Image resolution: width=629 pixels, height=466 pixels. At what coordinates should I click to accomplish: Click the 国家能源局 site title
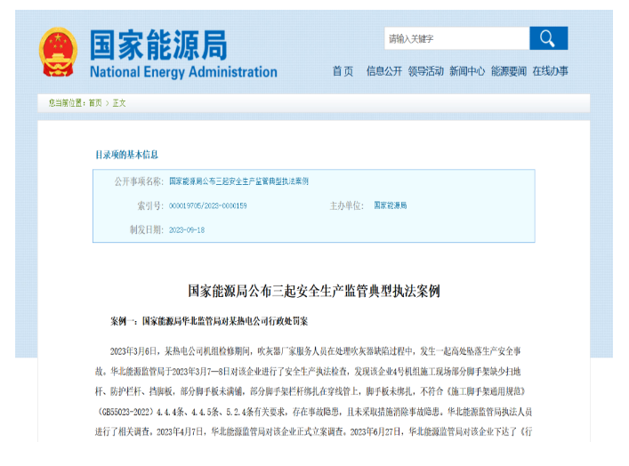click(157, 44)
